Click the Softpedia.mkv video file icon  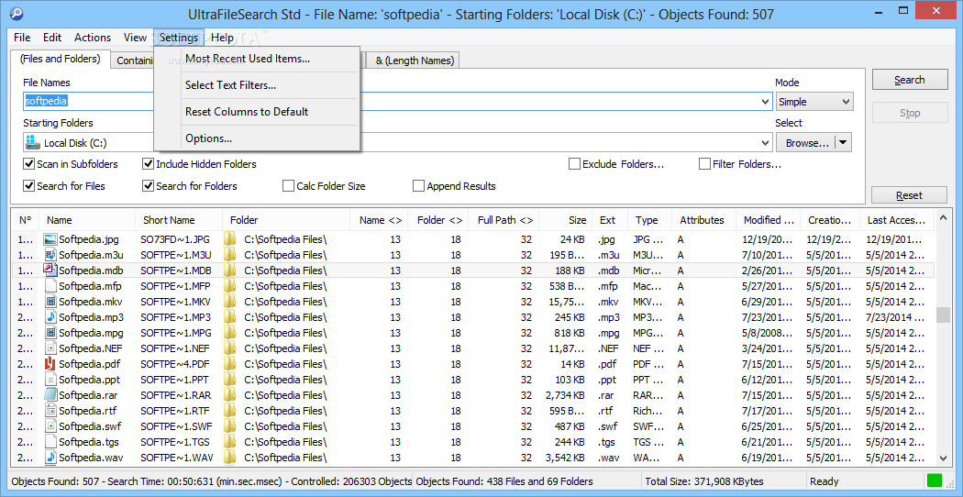tap(50, 301)
